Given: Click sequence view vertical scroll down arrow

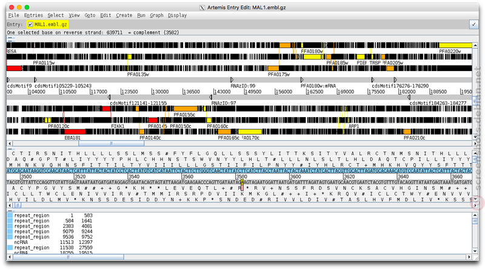Looking at the screenshot, I should pos(475,199).
